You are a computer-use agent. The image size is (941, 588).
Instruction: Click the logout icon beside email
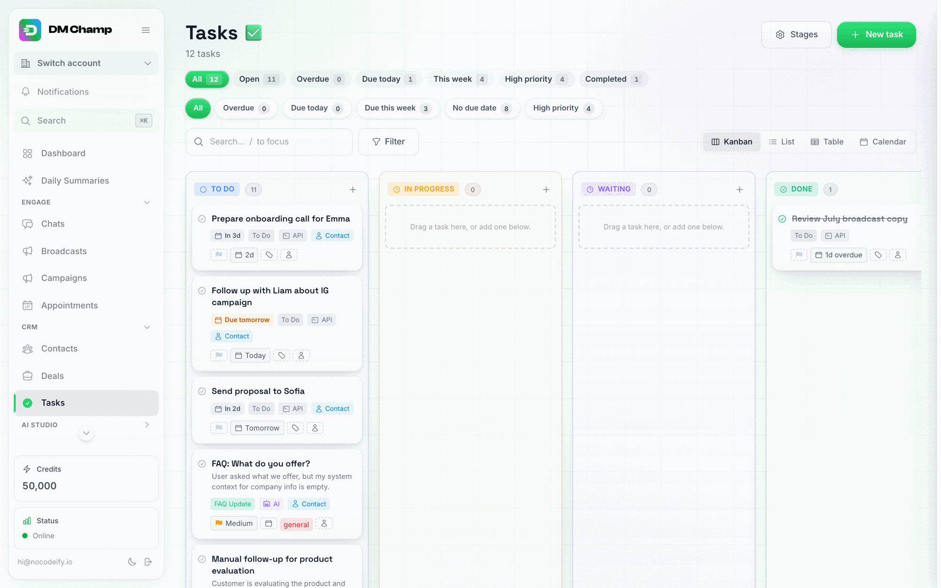pos(148,562)
